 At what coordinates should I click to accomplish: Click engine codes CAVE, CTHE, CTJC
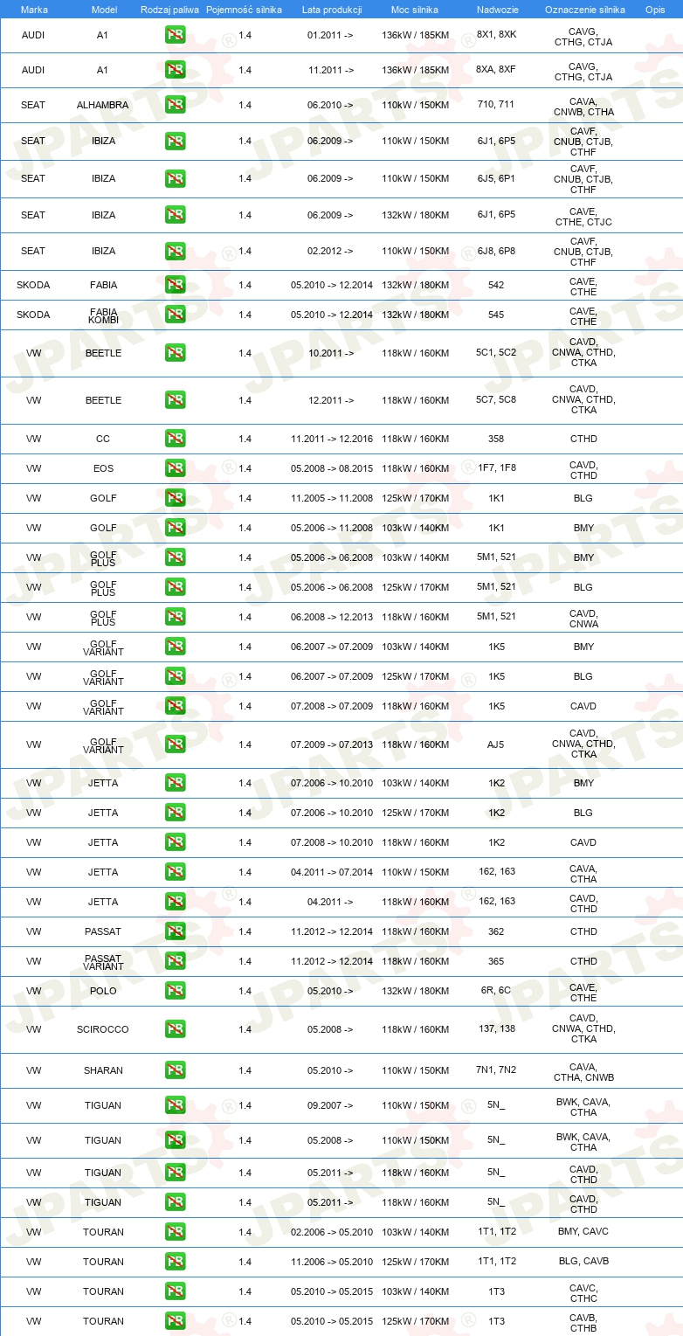(583, 217)
